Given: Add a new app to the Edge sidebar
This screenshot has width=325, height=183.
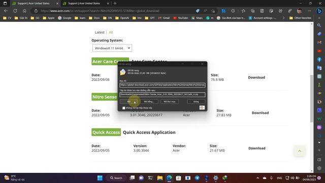Looking at the screenshot, I should [319, 150].
